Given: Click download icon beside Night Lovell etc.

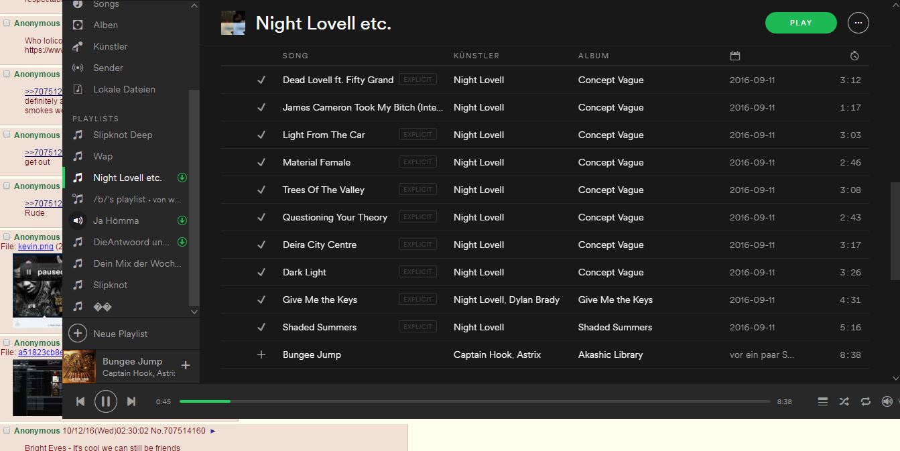Looking at the screenshot, I should (182, 178).
